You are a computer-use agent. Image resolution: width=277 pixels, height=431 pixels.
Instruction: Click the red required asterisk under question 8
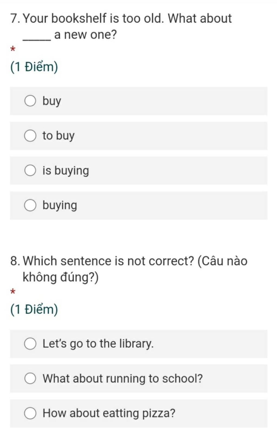[x=12, y=292]
